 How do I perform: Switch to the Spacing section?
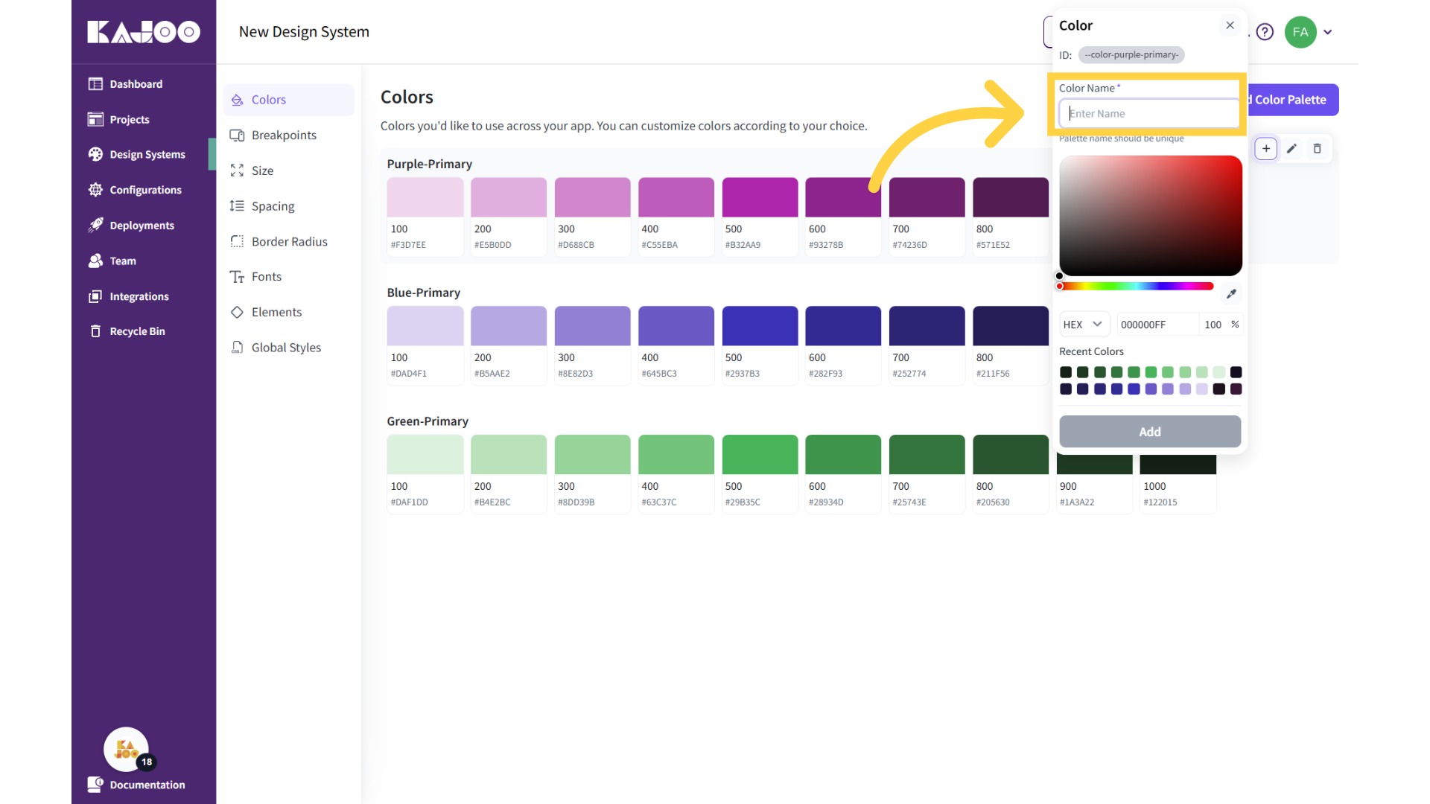289,206
